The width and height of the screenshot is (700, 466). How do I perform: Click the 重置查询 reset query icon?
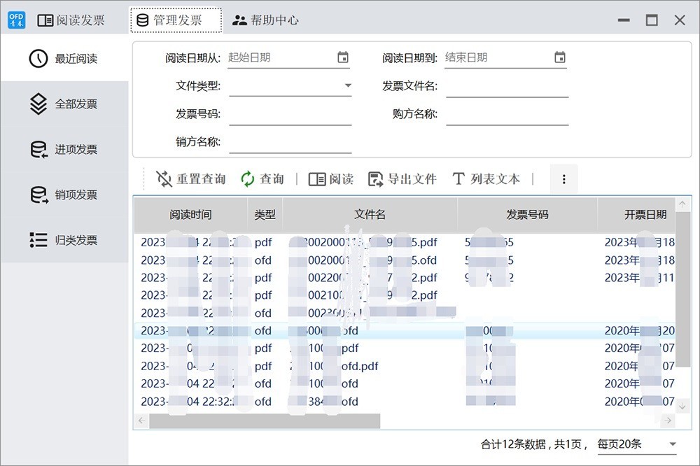(164, 179)
